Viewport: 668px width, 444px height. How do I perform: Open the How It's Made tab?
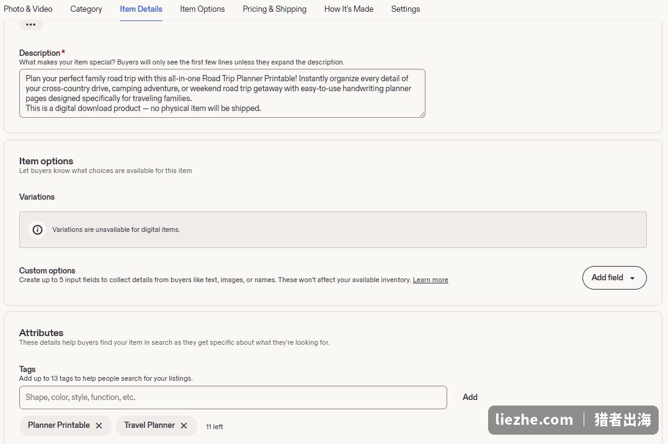tap(349, 9)
